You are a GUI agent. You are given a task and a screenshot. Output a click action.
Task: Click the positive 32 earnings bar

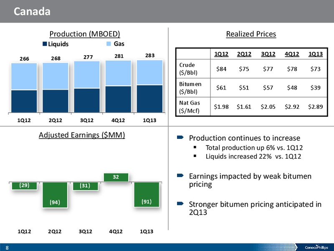pyautogui.click(x=116, y=177)
